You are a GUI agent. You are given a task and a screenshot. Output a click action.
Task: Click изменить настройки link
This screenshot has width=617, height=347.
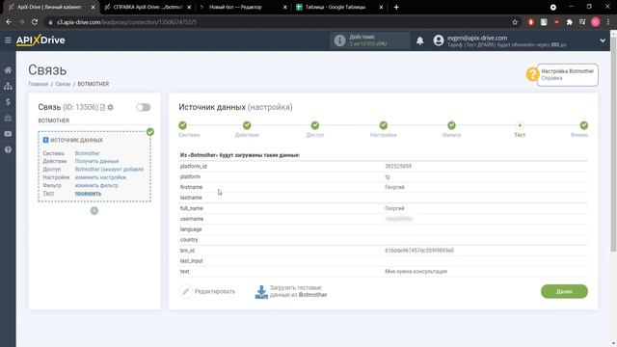100,177
